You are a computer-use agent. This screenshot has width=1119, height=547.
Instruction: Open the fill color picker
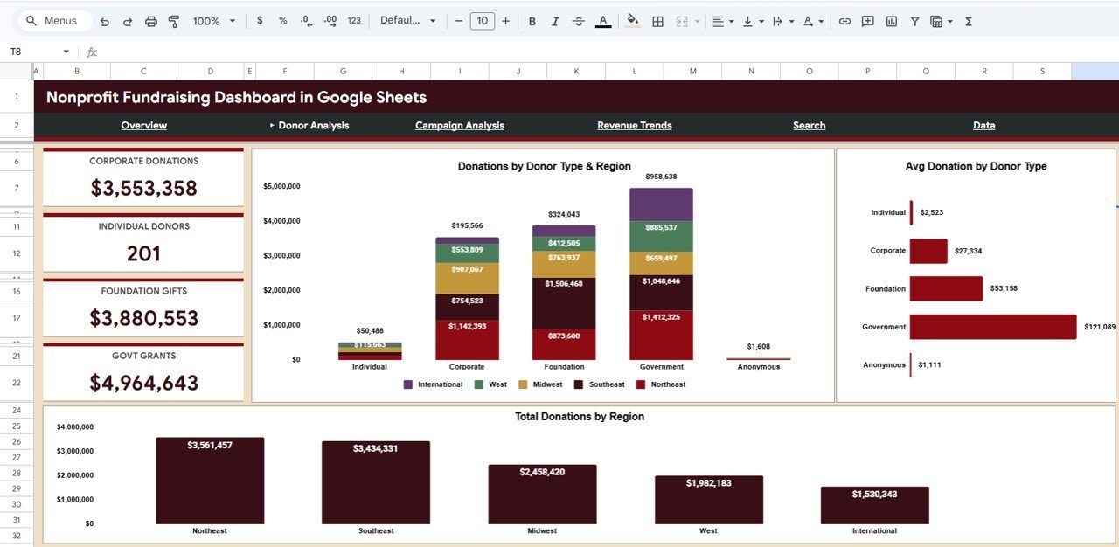coord(632,20)
